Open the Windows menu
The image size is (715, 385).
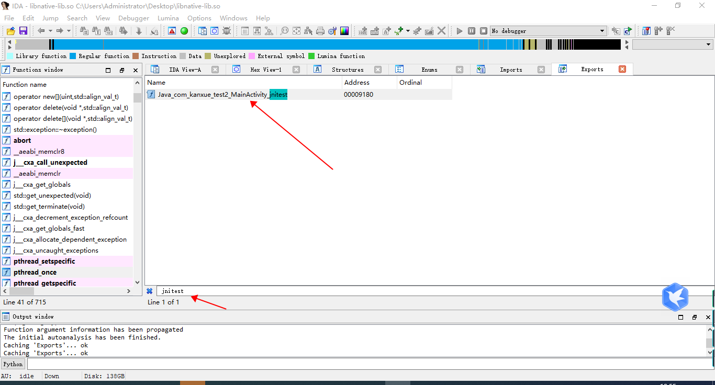pyautogui.click(x=233, y=18)
